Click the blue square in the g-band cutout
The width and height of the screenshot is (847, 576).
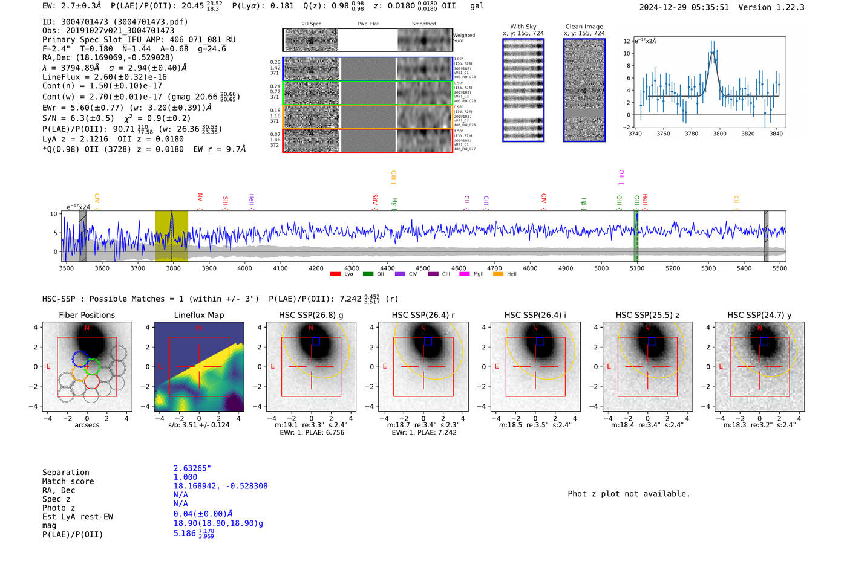pos(315,341)
